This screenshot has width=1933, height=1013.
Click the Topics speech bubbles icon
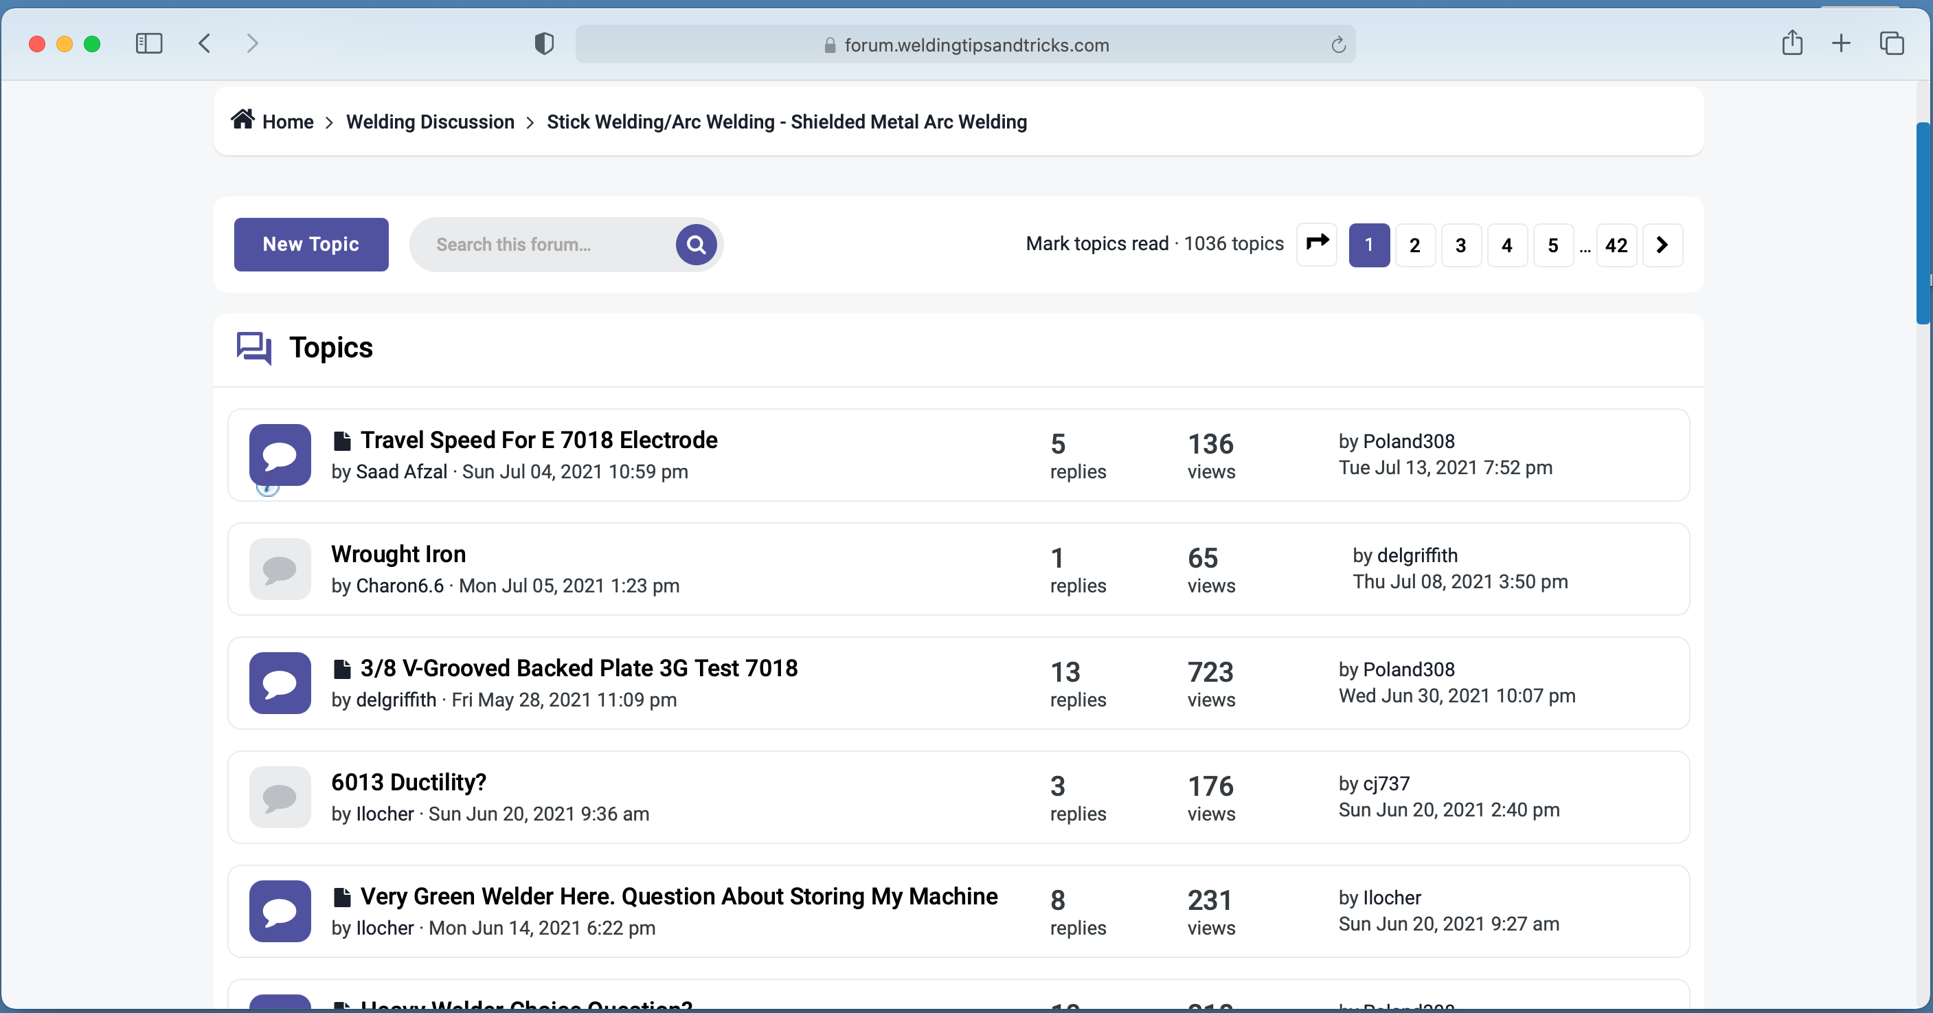coord(254,348)
